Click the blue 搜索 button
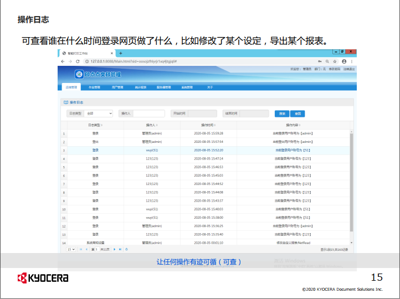The width and height of the screenshot is (400, 299). click(x=281, y=114)
